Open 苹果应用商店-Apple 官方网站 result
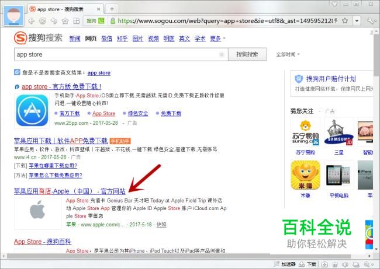The image size is (380, 269). click(x=70, y=191)
